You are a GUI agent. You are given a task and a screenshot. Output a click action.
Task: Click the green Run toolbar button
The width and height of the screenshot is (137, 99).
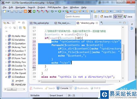pos(60,12)
